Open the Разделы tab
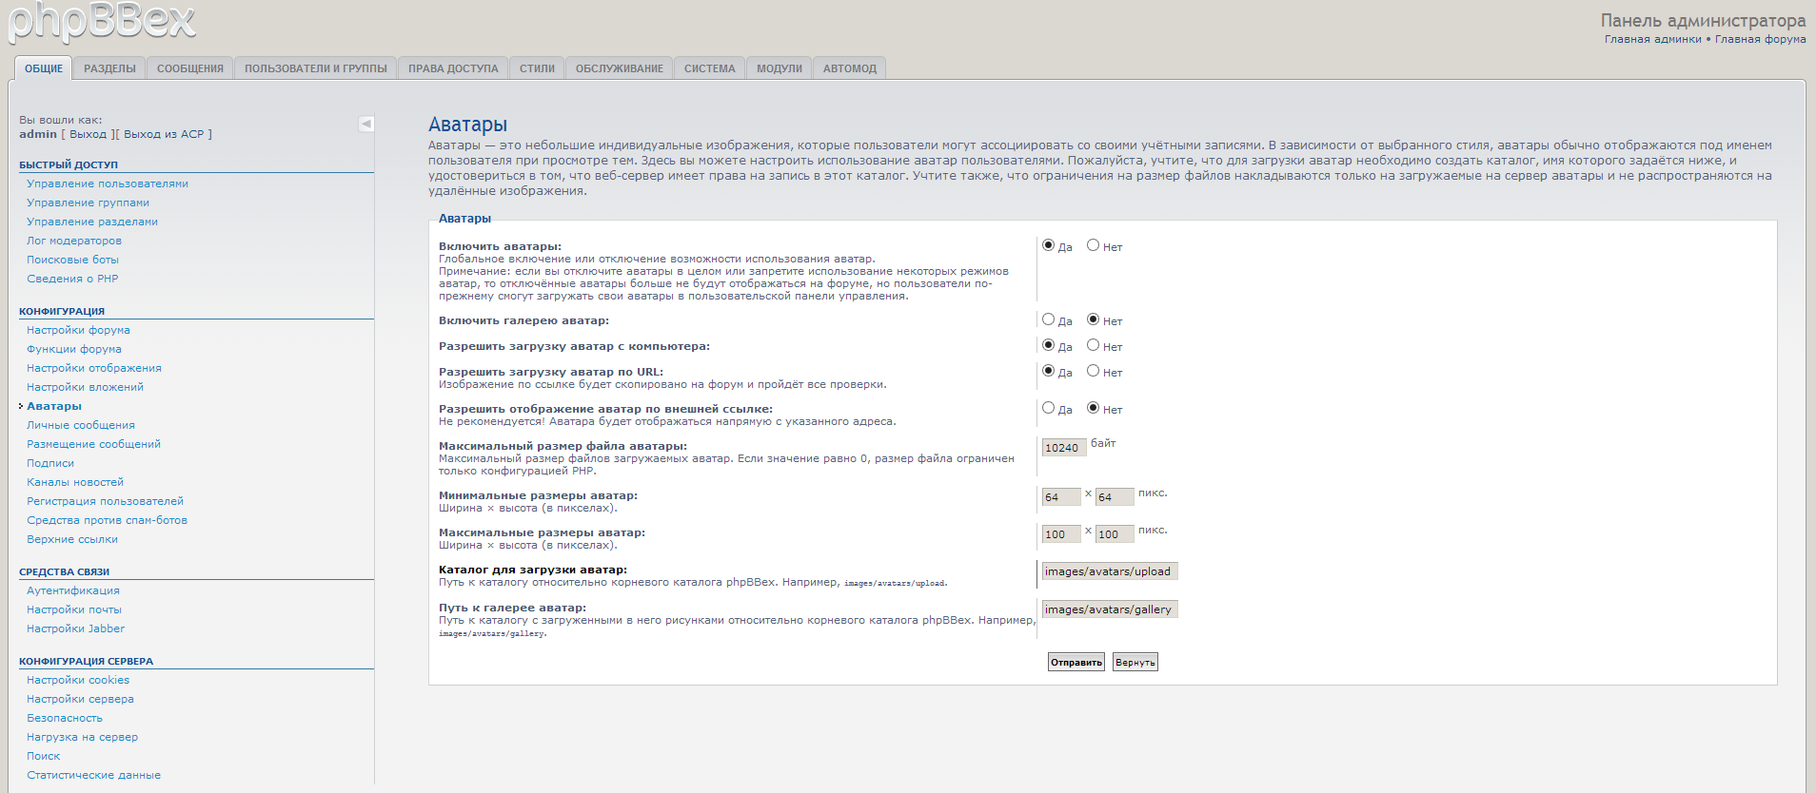1816x793 pixels. [109, 68]
